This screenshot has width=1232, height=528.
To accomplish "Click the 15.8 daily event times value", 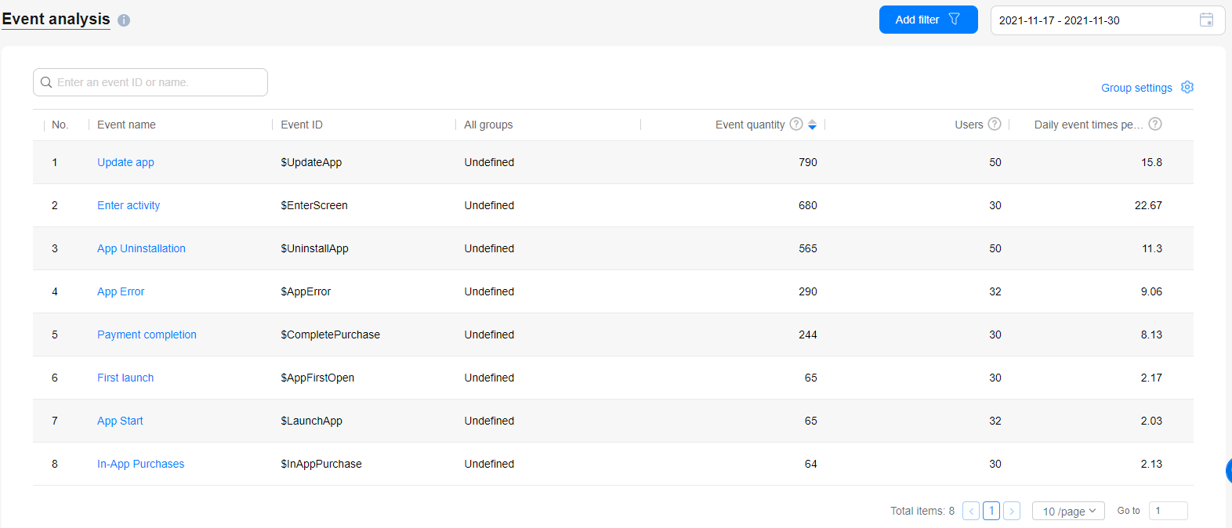I will 1151,162.
